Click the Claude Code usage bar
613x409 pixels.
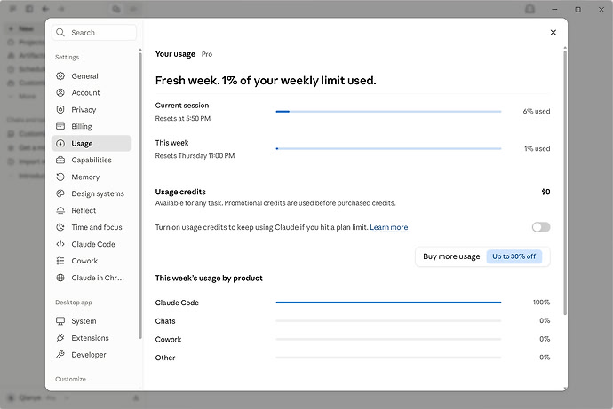[388, 303]
